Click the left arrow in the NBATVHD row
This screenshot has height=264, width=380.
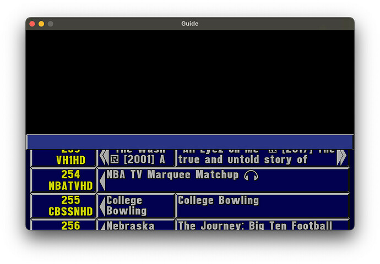102,180
